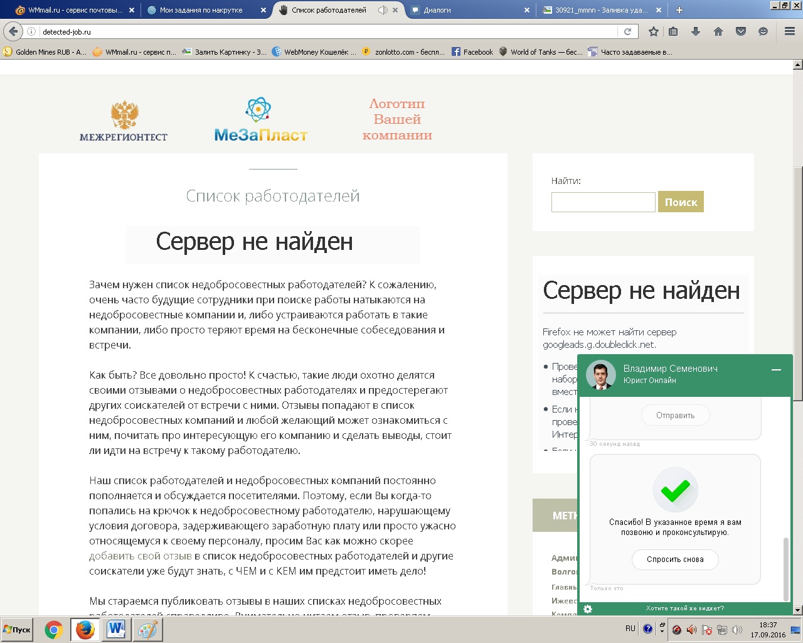
Task: Click the Отправить button in chat
Action: tap(675, 415)
